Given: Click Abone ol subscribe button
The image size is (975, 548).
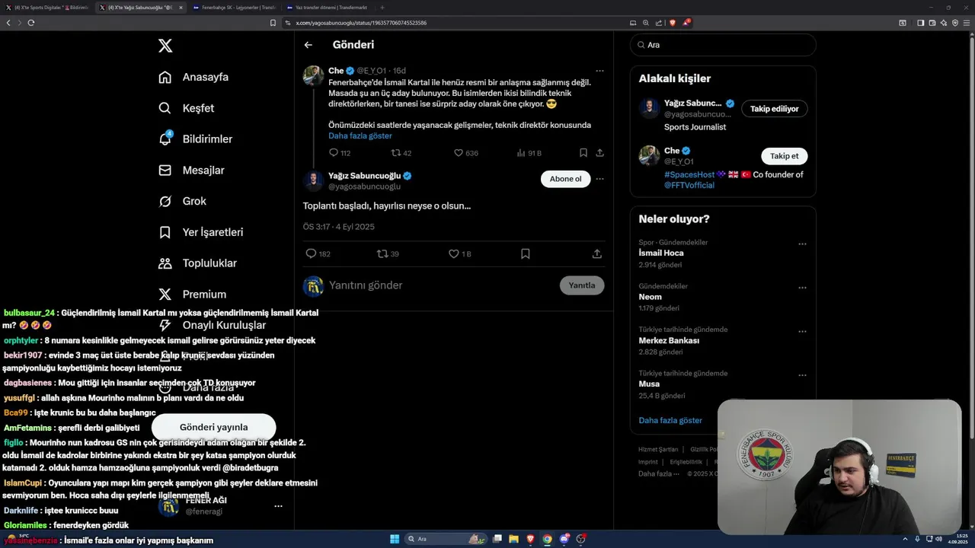Looking at the screenshot, I should tap(565, 179).
